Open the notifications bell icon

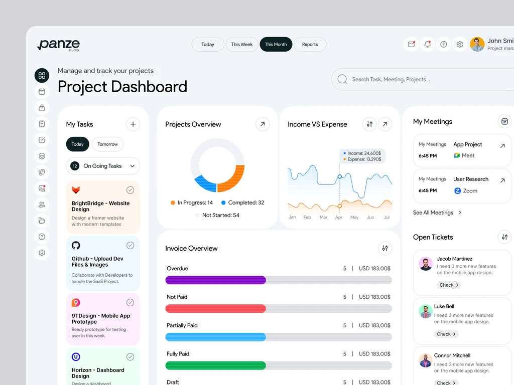tap(428, 44)
